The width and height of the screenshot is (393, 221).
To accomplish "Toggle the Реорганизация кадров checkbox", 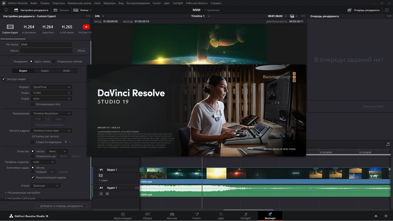I will click(33, 177).
